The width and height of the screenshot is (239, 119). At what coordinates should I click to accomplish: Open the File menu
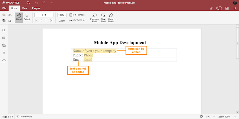click(x=4, y=8)
